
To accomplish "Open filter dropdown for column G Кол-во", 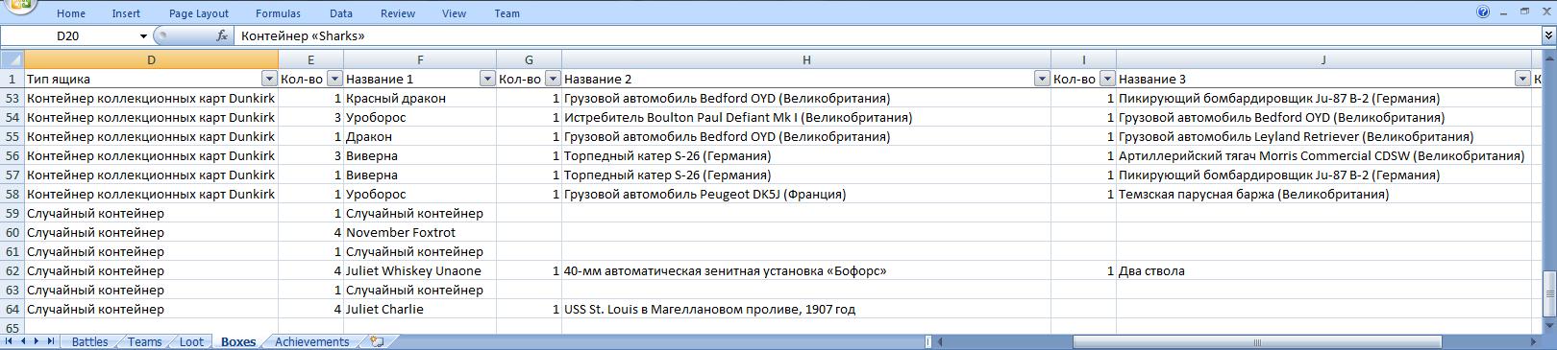I will point(553,79).
